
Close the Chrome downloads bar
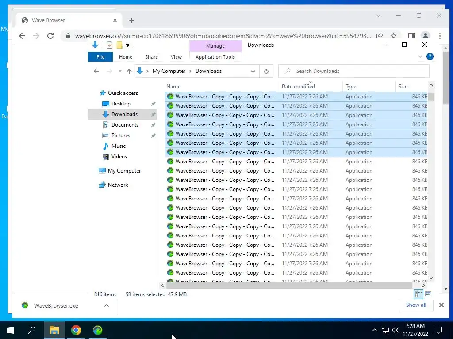pos(441,305)
